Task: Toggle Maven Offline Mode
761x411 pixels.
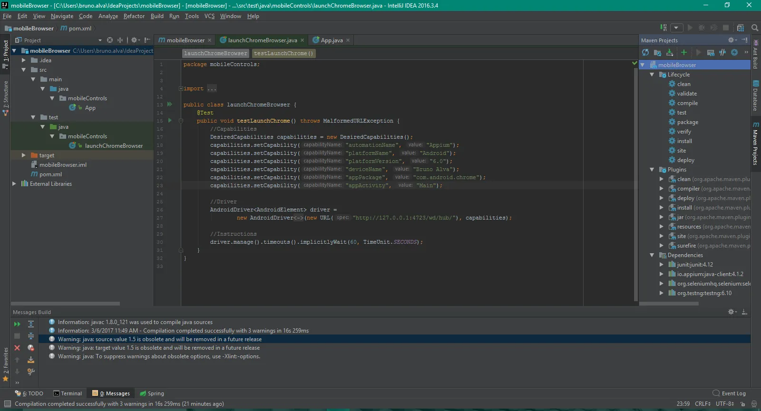Action: pyautogui.click(x=722, y=53)
